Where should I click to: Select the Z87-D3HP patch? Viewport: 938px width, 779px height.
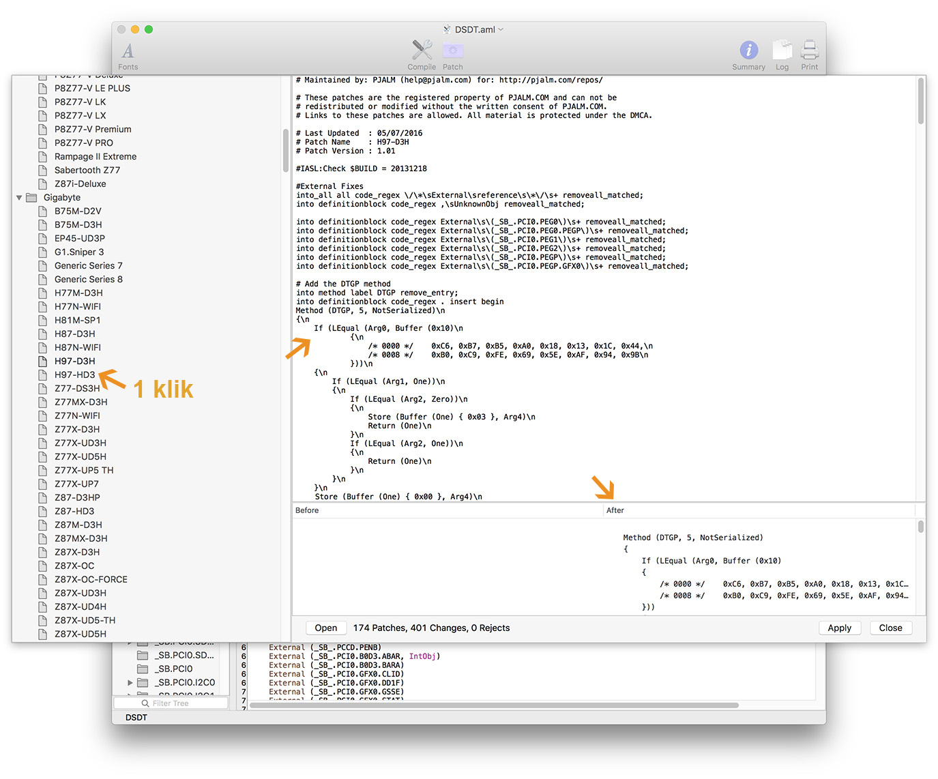(x=77, y=497)
